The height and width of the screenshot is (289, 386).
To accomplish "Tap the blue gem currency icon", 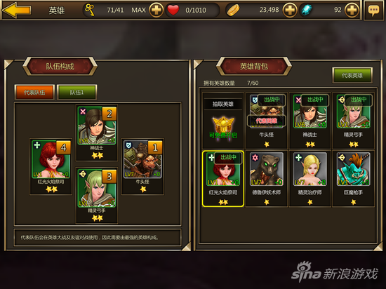I will (307, 10).
